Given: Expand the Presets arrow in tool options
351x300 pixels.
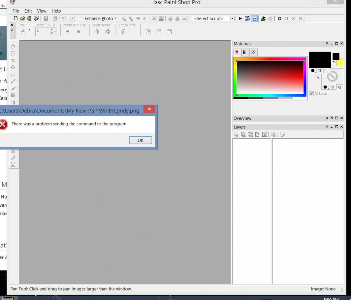Looking at the screenshot, I should pyautogui.click(x=29, y=30).
